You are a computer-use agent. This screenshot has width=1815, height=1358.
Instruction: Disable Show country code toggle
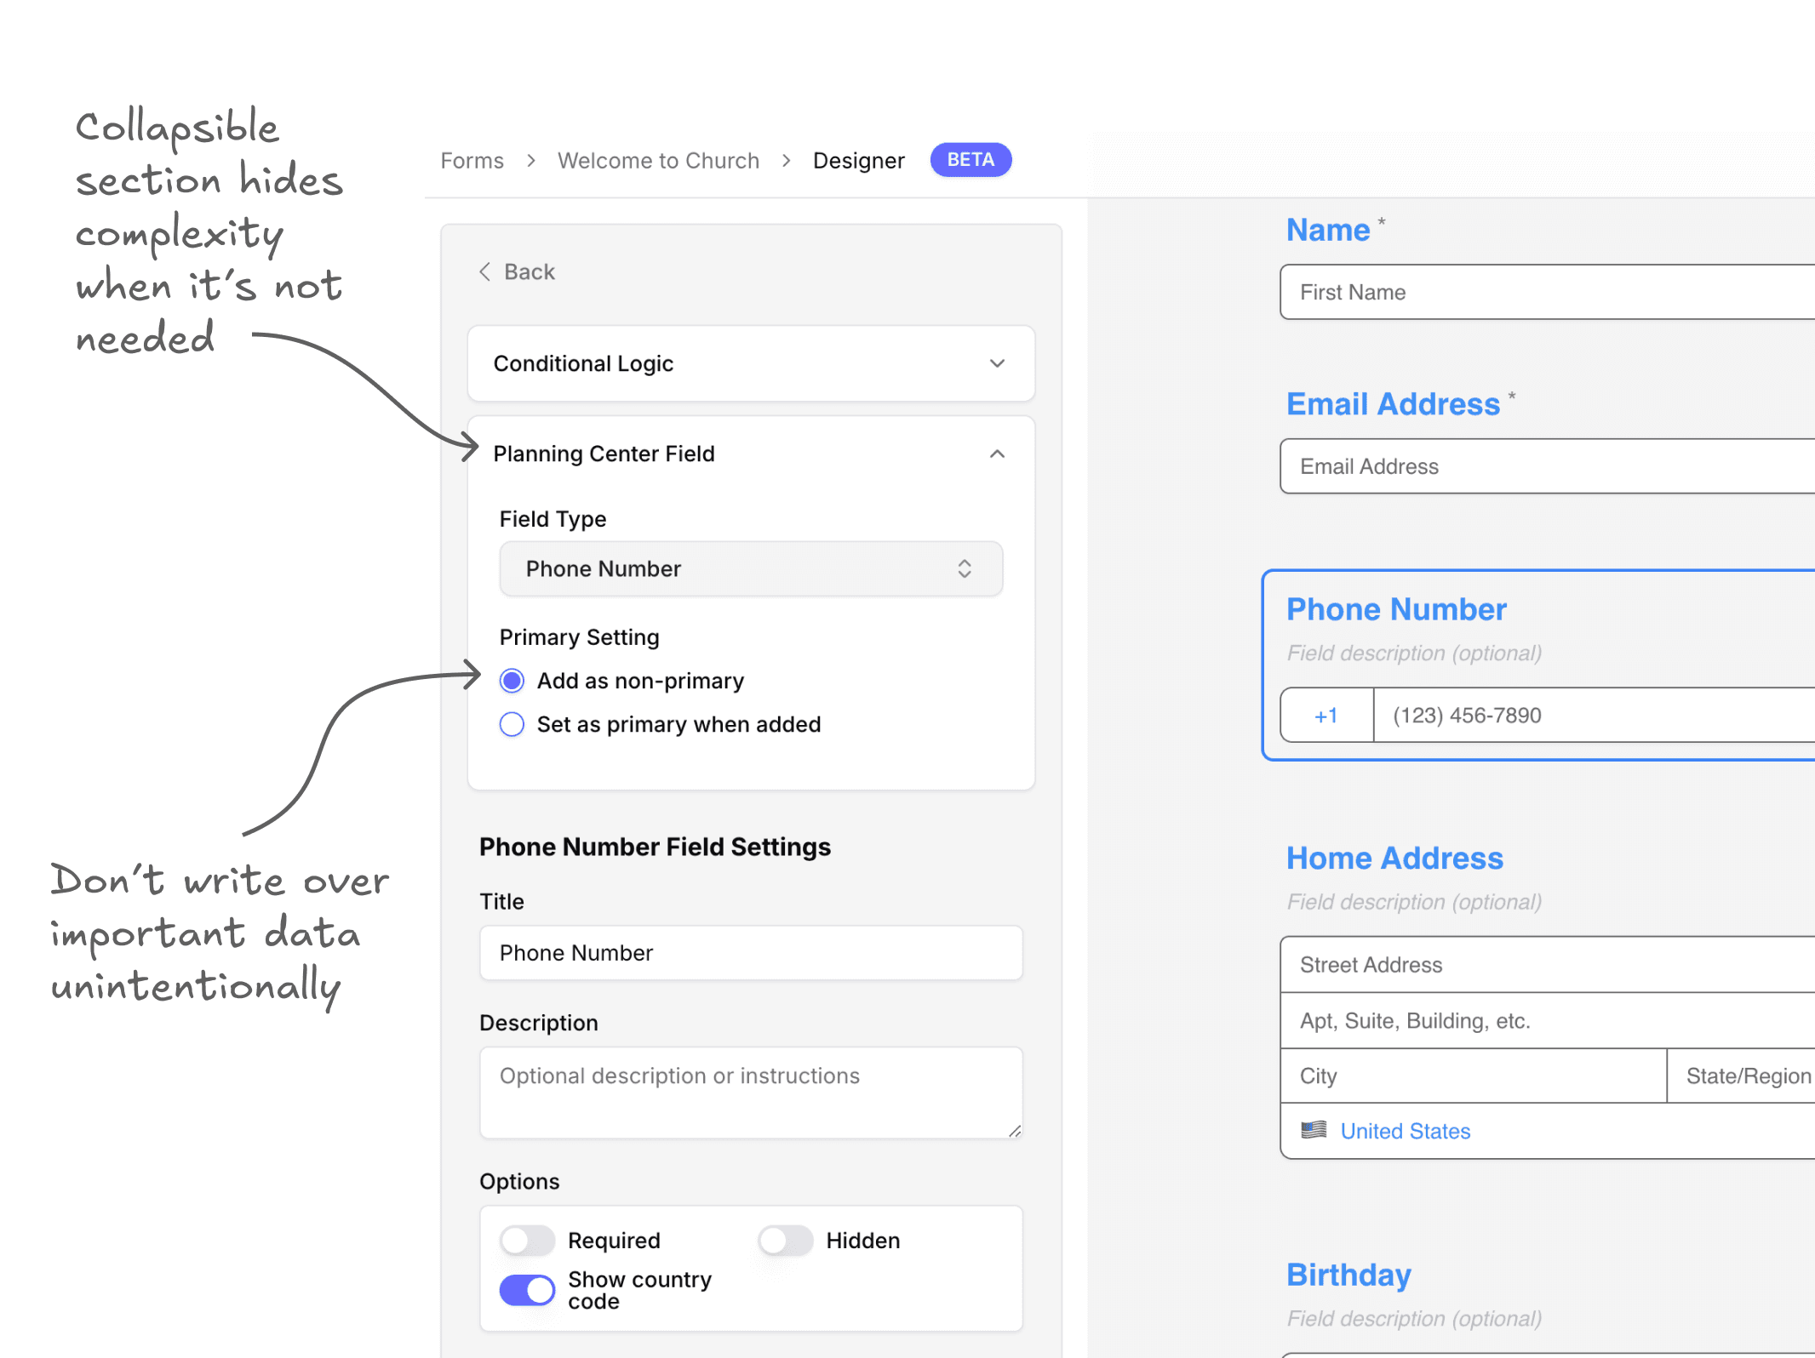click(527, 1290)
